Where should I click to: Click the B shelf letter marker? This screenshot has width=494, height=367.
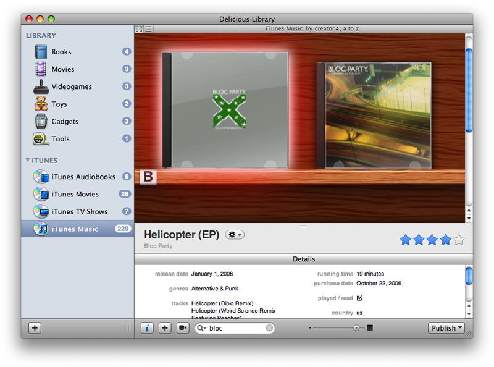coord(148,177)
